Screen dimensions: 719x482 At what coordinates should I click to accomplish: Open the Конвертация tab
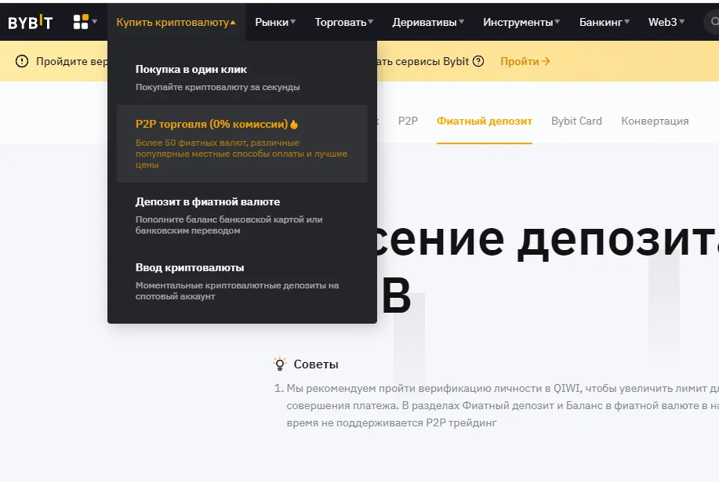(655, 121)
